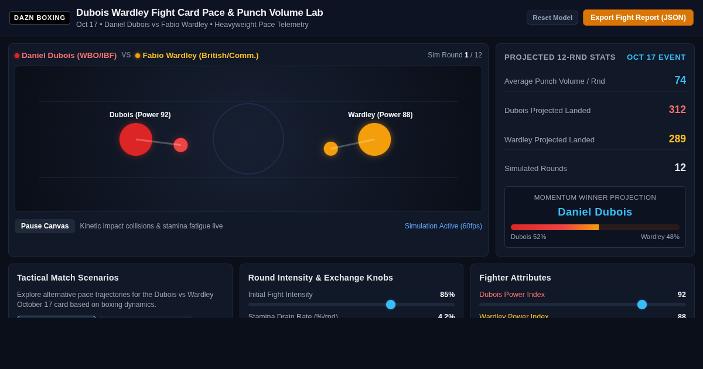Adjust the Dubois Power Index slider

(582, 305)
